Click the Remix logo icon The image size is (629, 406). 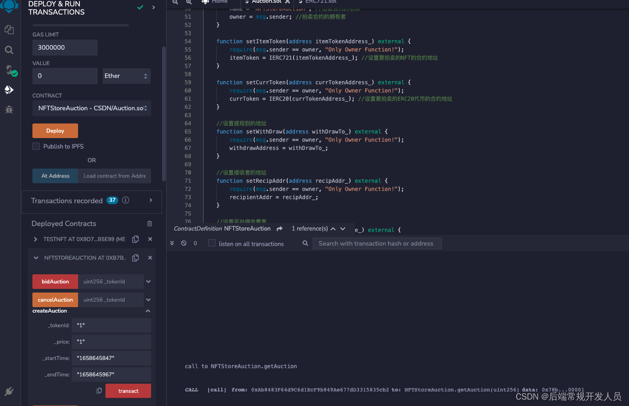pyautogui.click(x=10, y=5)
